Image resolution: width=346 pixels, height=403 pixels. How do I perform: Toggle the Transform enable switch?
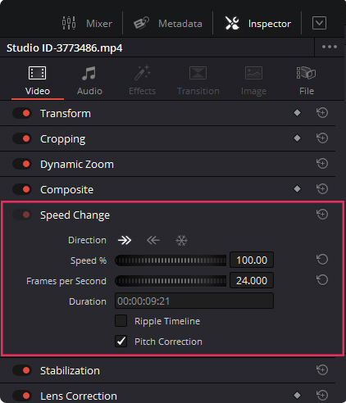pos(22,113)
